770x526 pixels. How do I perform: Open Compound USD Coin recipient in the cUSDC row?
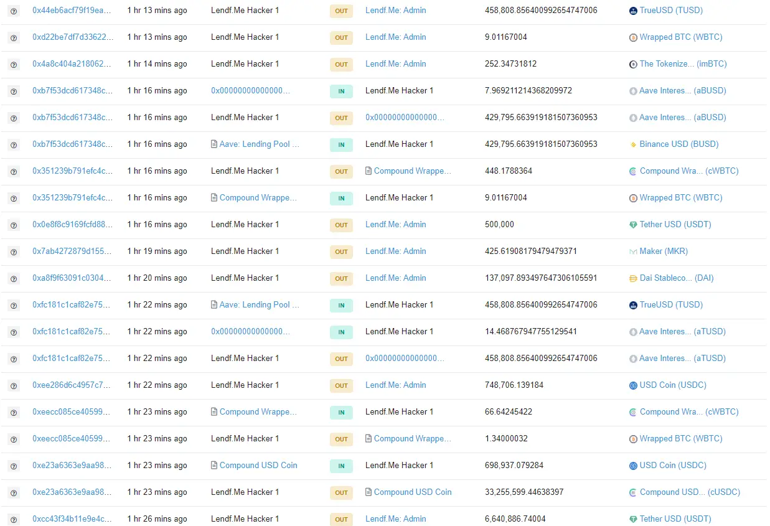point(413,492)
